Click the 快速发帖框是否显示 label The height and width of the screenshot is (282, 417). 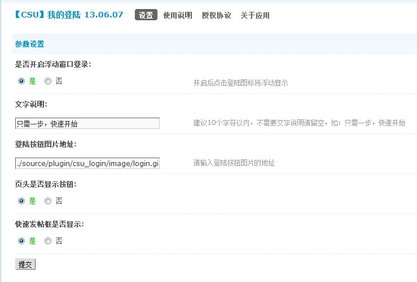point(50,224)
